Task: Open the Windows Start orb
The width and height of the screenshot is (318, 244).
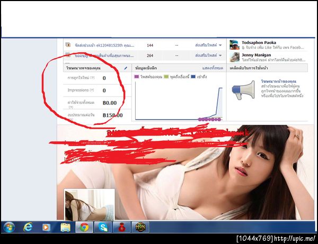Action: click(9, 227)
